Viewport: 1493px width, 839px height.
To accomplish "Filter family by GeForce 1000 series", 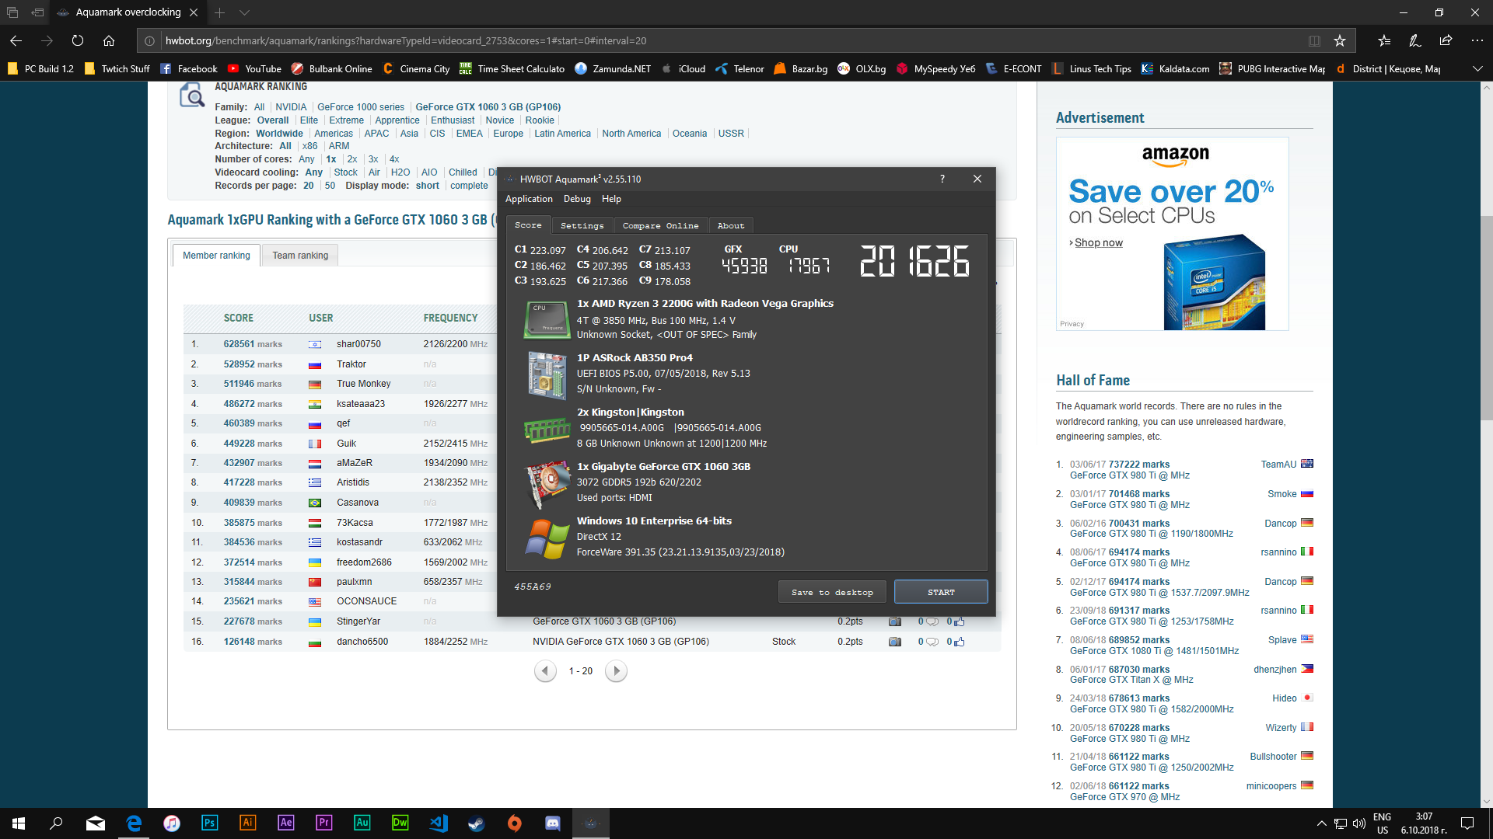I will [x=361, y=107].
